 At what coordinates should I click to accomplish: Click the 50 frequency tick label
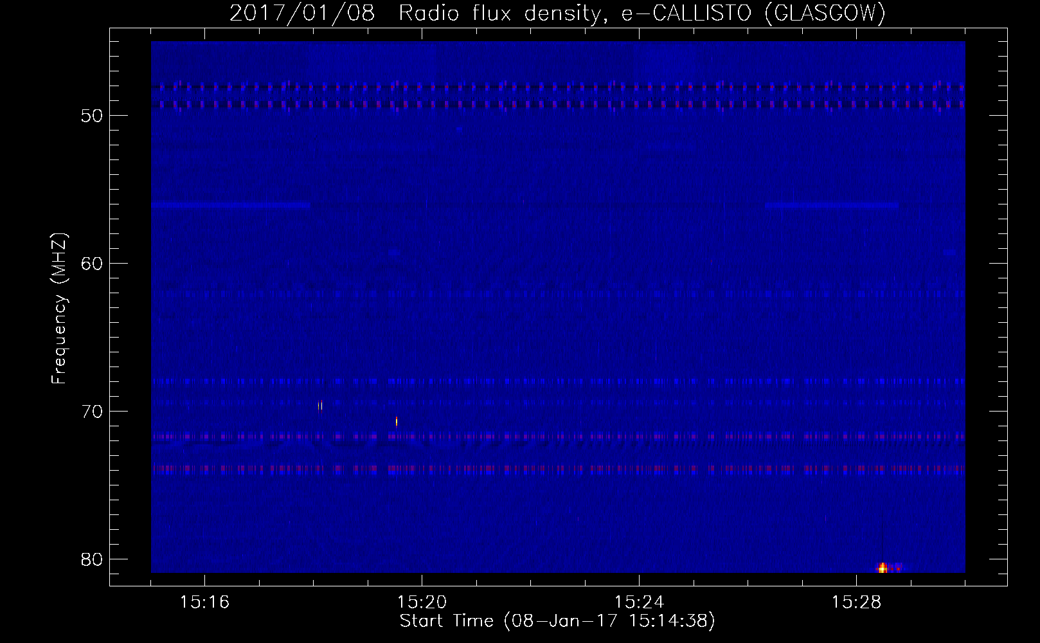coord(93,116)
